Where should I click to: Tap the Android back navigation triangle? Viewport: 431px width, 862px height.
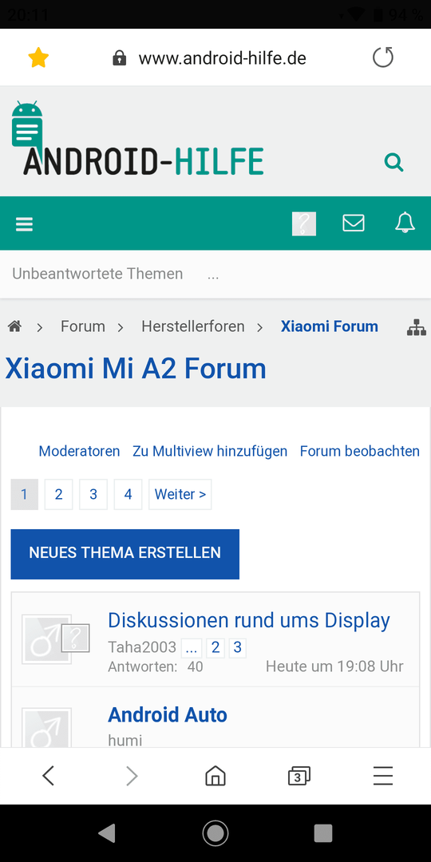pos(107,832)
